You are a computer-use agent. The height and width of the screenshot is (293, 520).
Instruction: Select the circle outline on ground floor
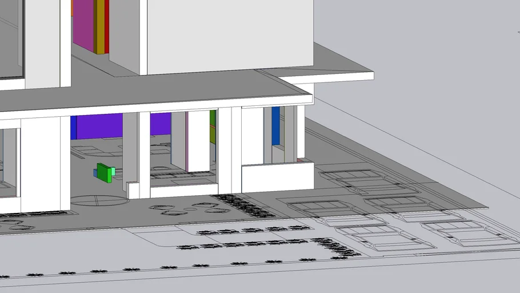pos(98,200)
